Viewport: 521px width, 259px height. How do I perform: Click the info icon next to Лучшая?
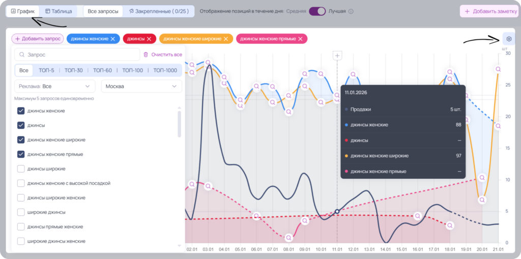(351, 11)
